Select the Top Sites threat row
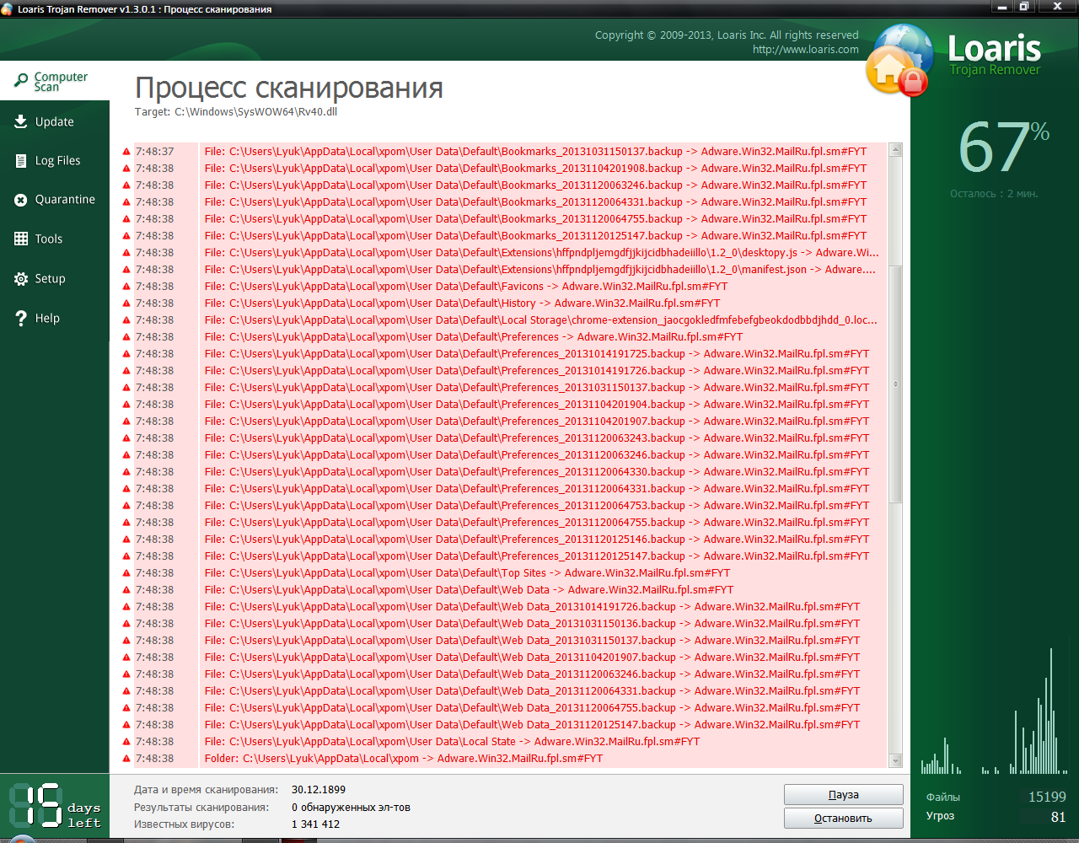The width and height of the screenshot is (1079, 843). 504,573
